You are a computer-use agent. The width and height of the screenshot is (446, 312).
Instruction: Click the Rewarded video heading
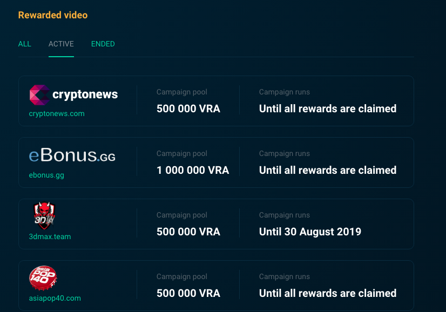point(53,15)
